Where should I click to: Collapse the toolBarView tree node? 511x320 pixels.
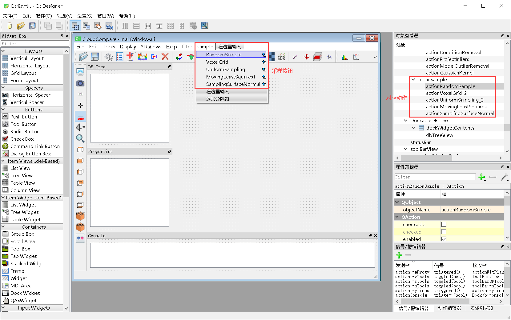click(406, 149)
